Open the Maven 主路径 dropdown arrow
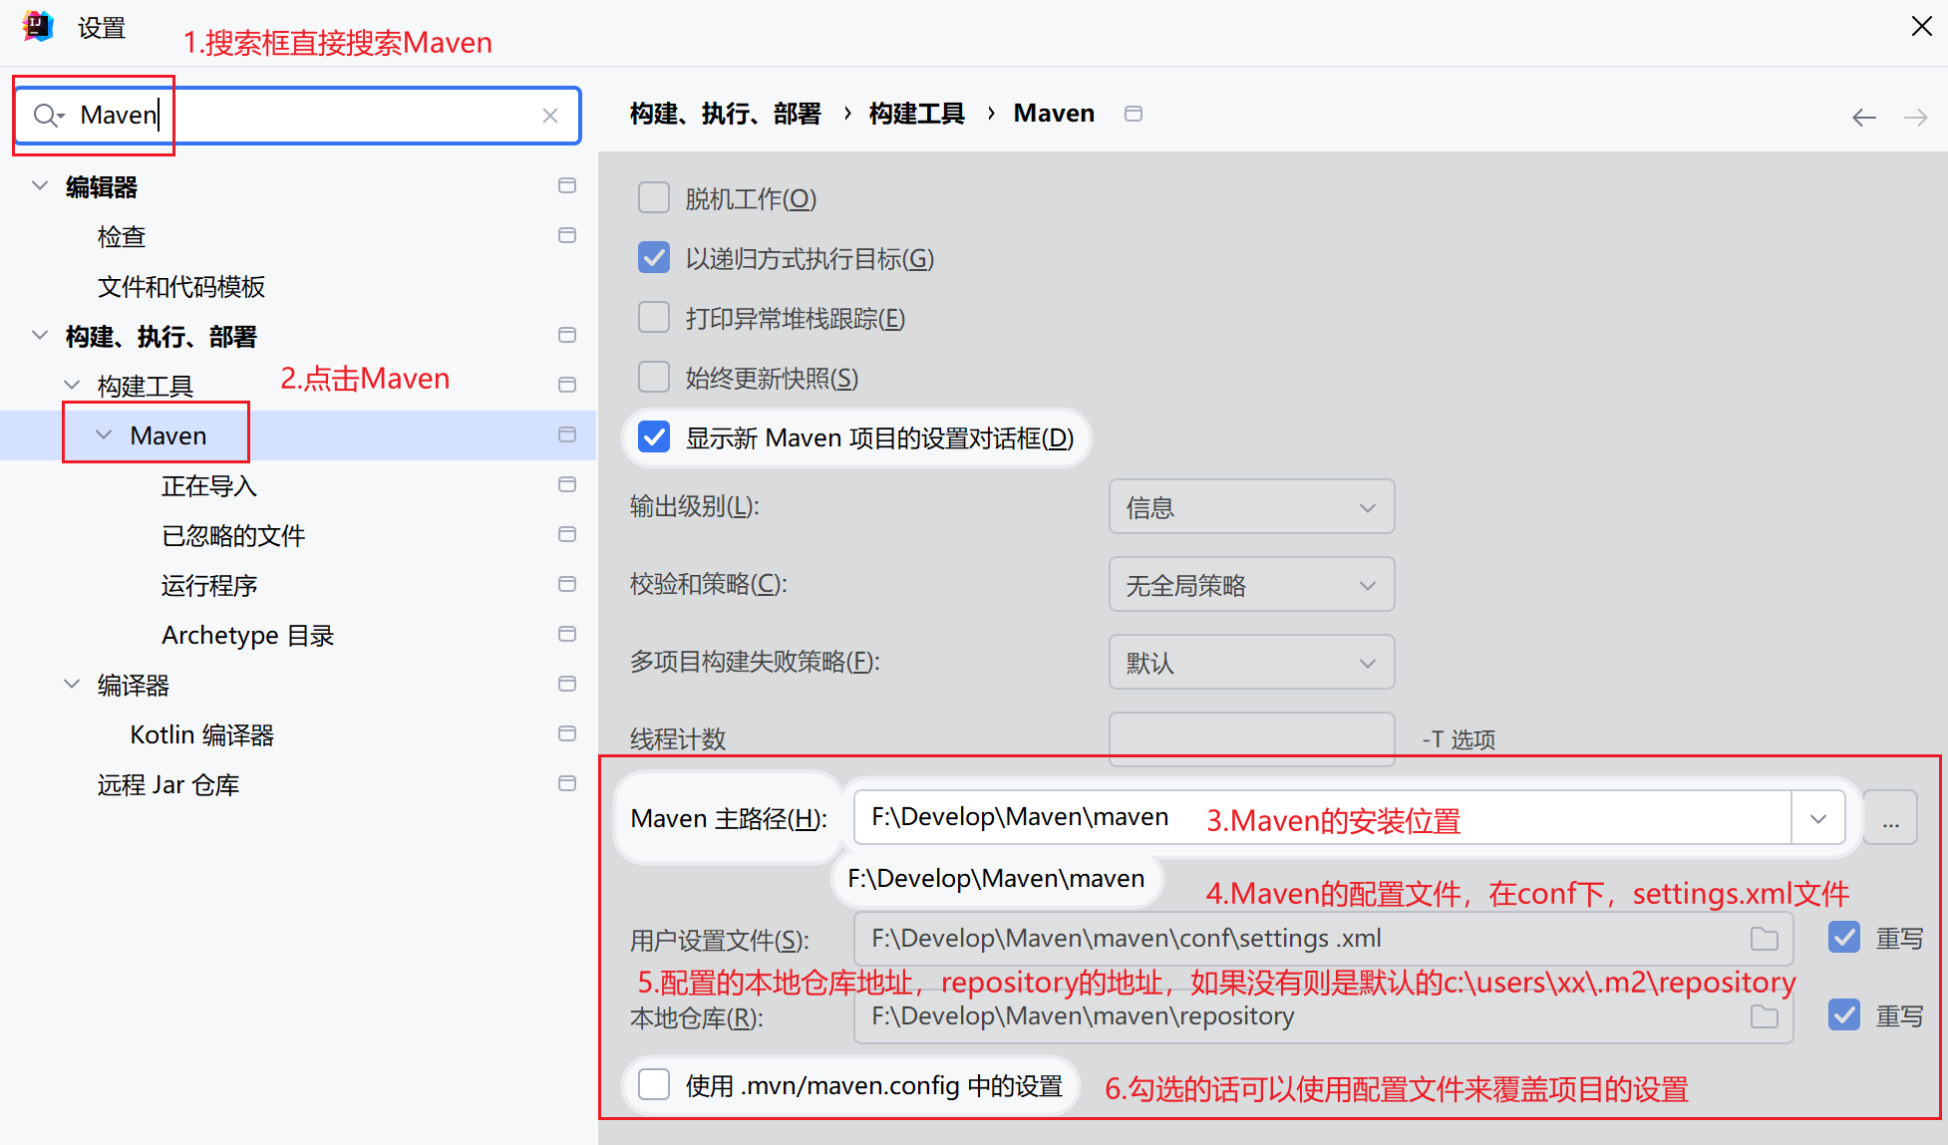This screenshot has width=1948, height=1145. pyautogui.click(x=1818, y=818)
